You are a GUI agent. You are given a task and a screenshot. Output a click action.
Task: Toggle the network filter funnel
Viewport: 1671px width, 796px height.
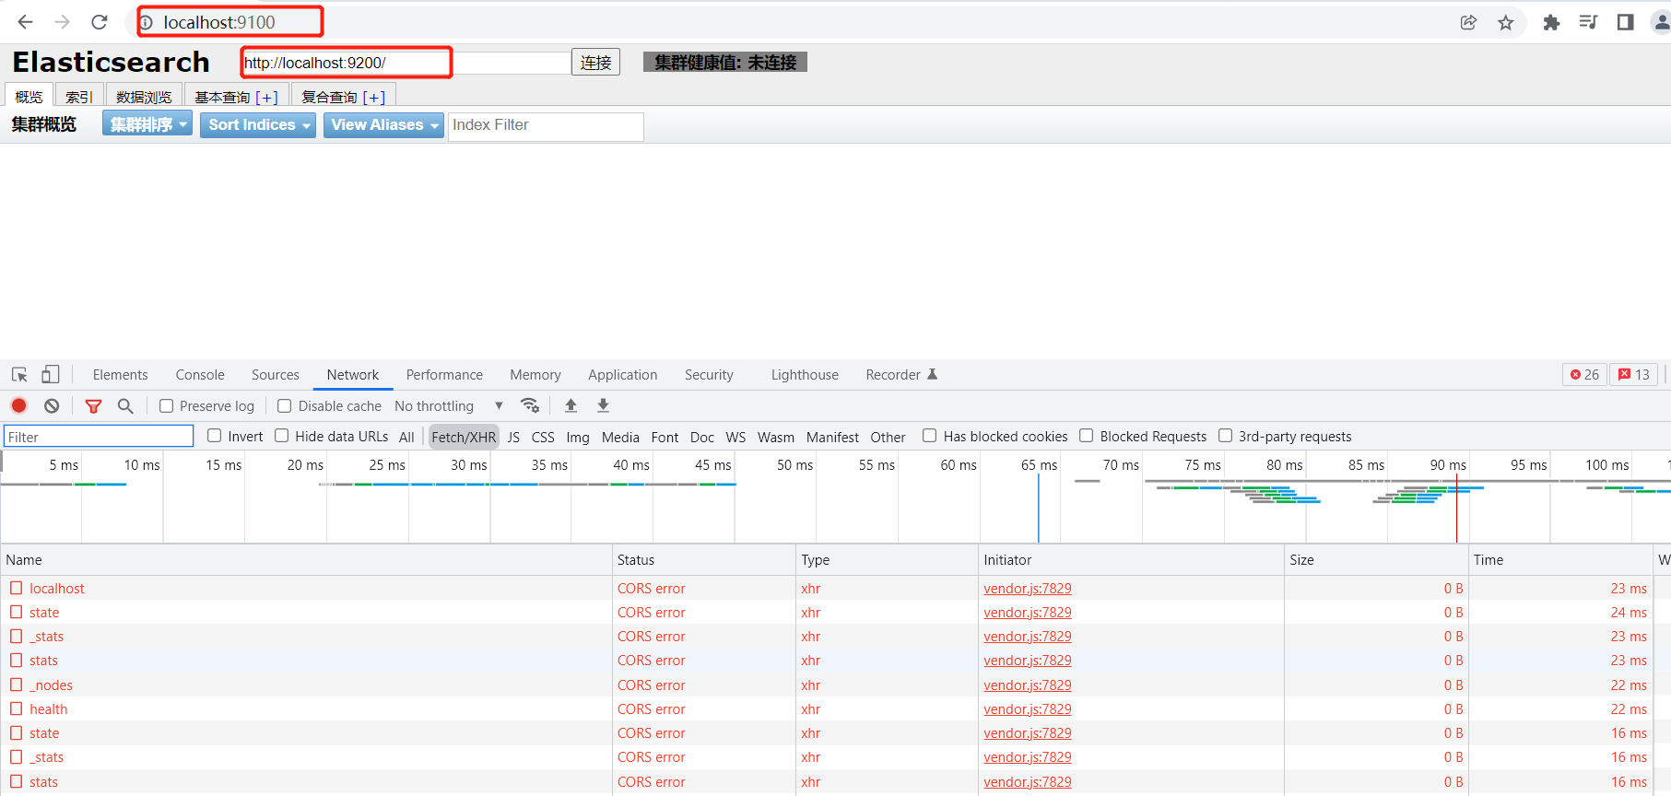click(93, 405)
